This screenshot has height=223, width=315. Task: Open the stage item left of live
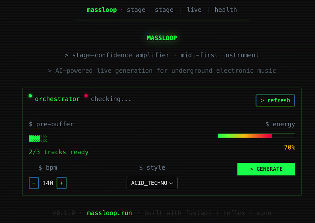coord(164,10)
